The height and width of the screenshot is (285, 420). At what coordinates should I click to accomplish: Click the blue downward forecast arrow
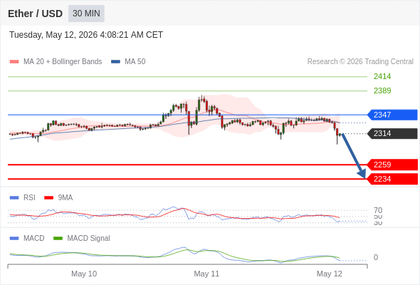click(354, 156)
